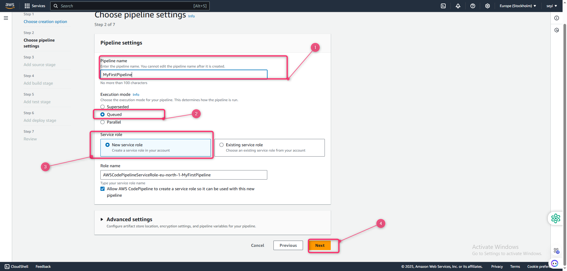
Task: Click the Review step label
Action: click(x=30, y=139)
